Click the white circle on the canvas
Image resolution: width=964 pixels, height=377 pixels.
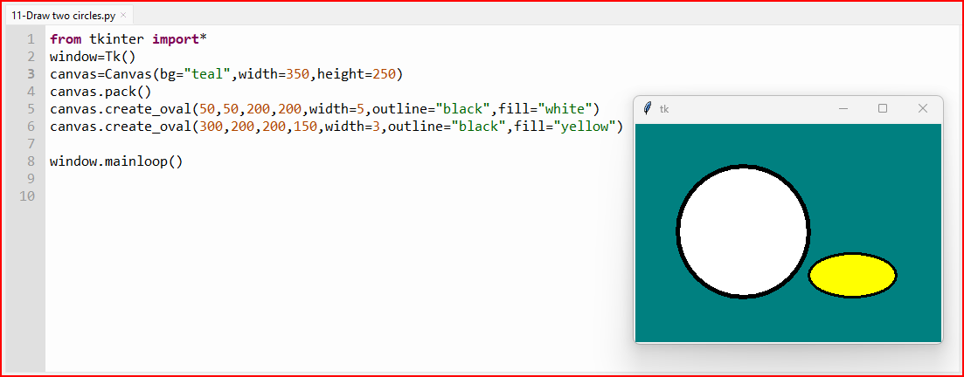(743, 231)
